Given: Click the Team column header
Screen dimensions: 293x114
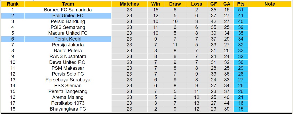Looking at the screenshot, I should point(68,4).
